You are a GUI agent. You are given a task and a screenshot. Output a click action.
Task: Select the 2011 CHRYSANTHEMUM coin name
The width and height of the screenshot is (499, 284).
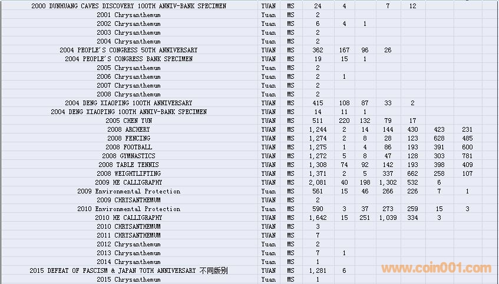(x=128, y=235)
